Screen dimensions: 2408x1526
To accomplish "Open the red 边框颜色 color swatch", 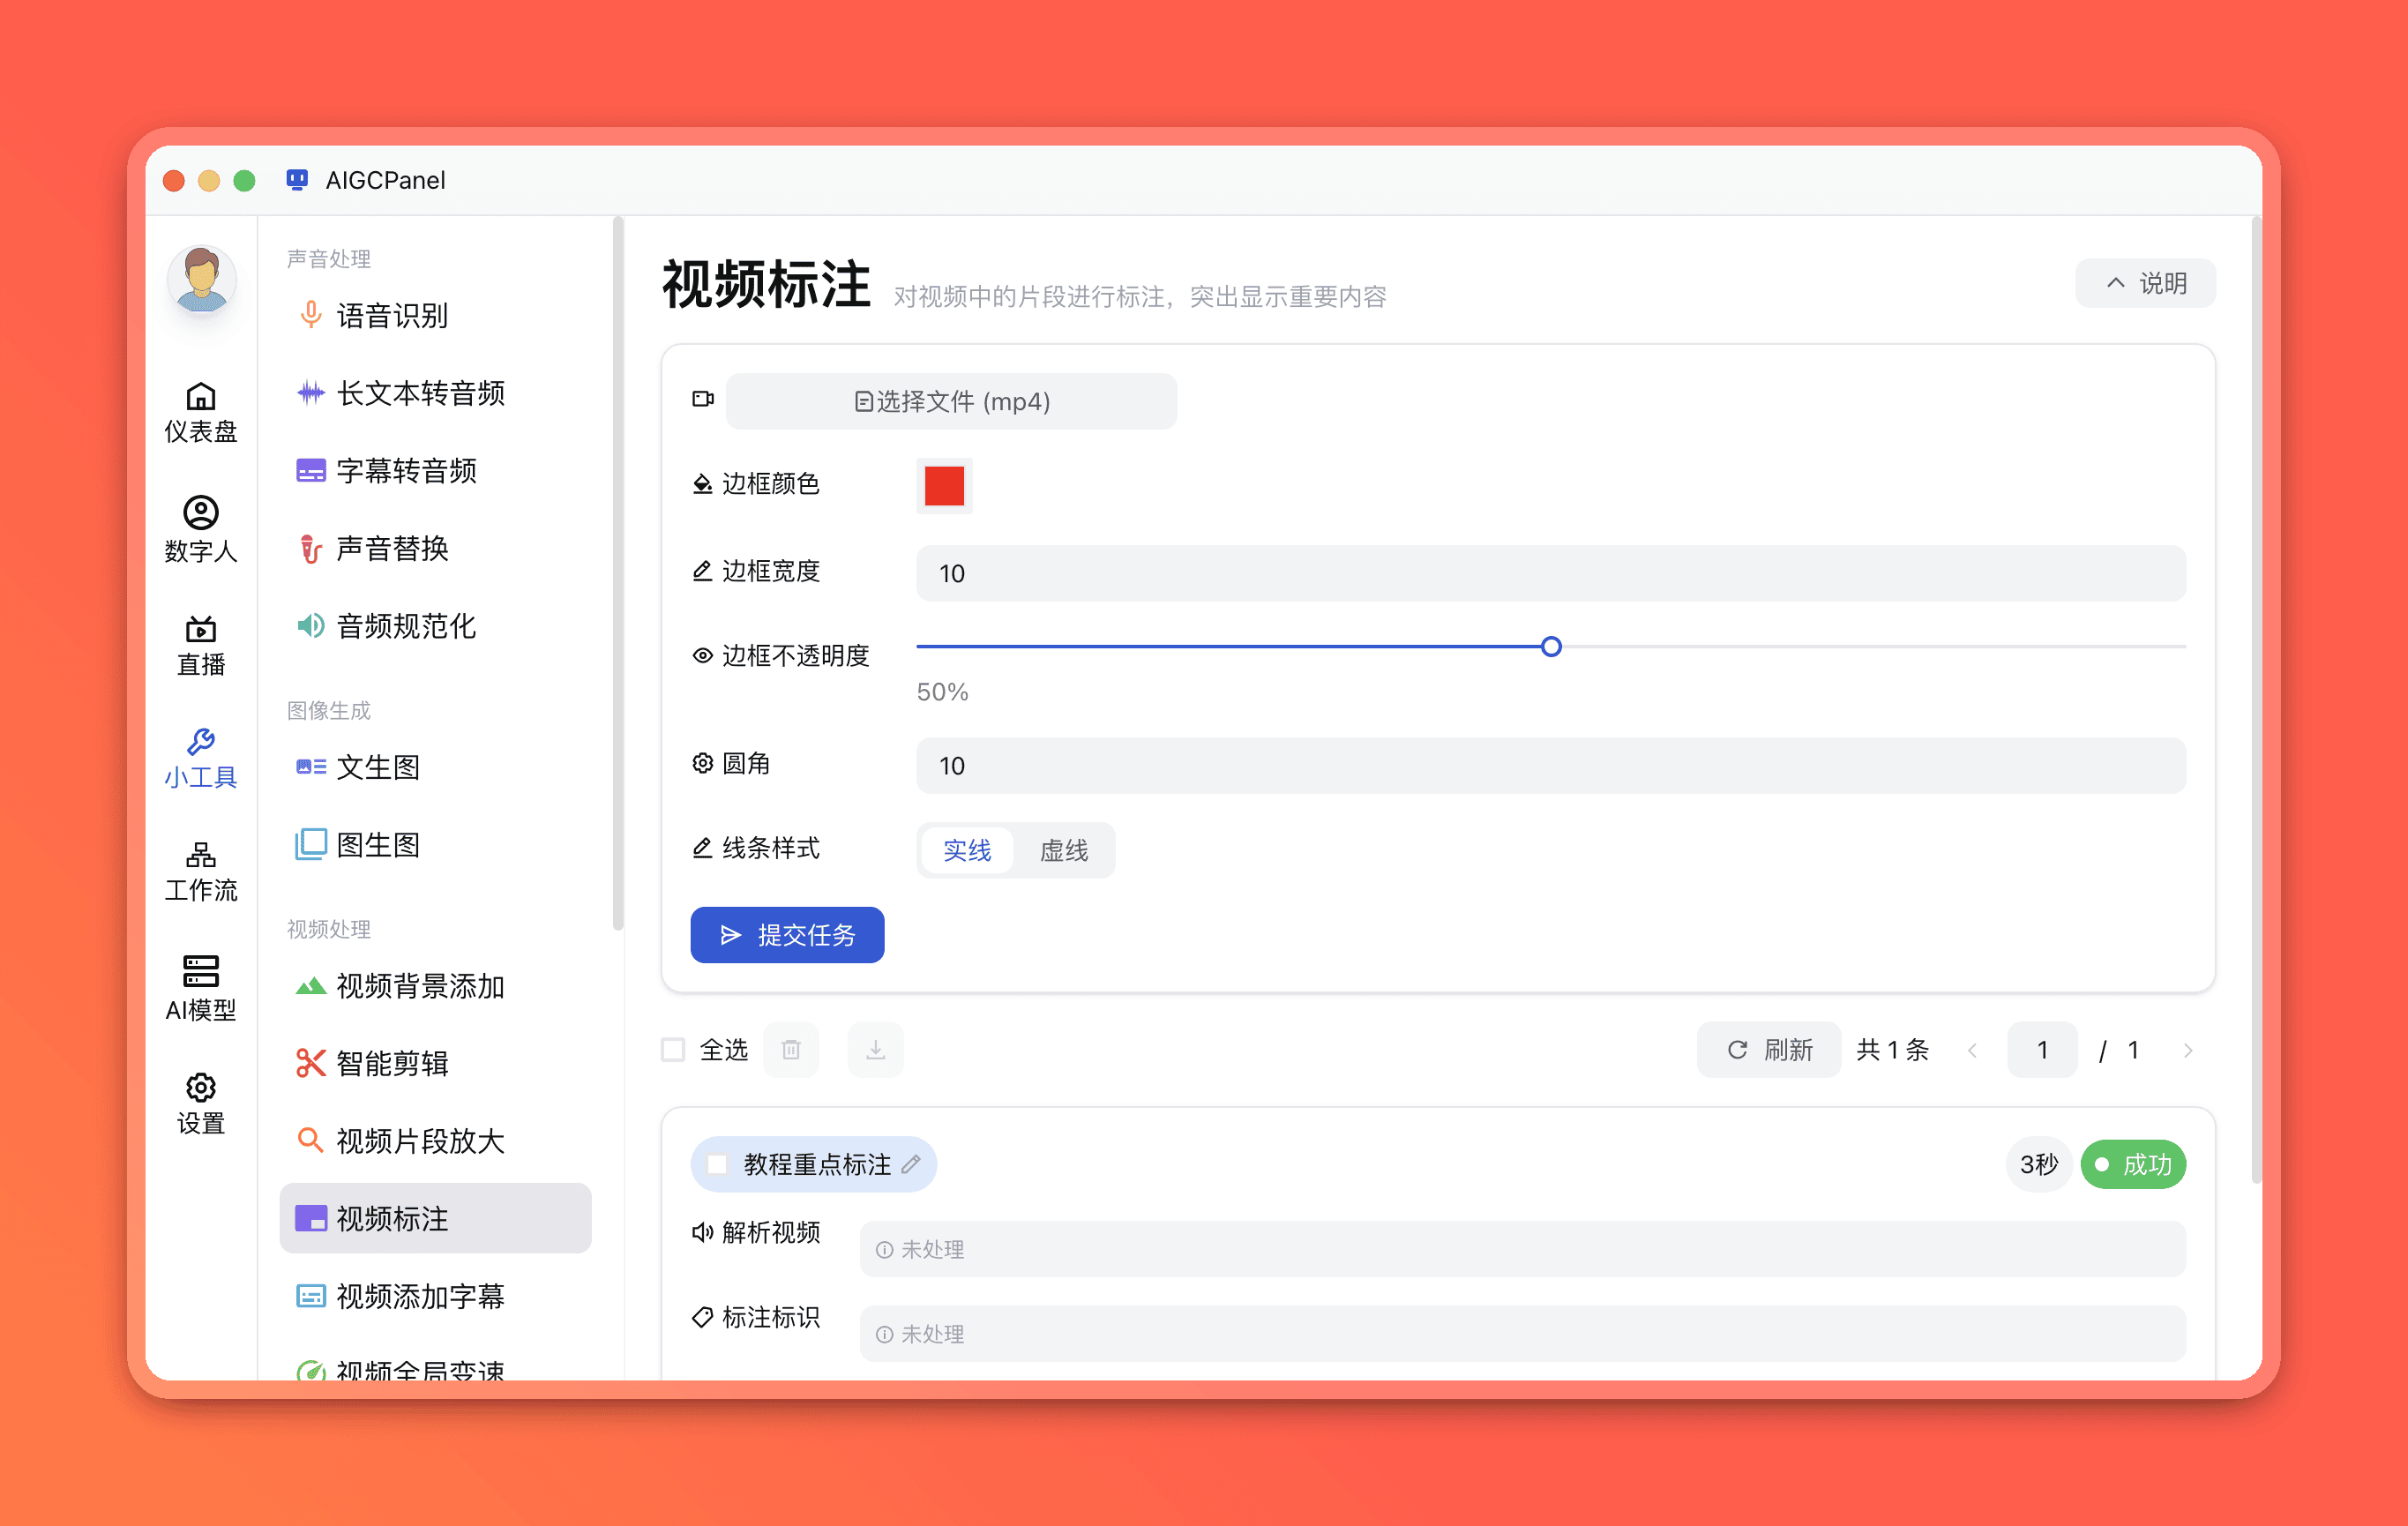I will (x=944, y=486).
